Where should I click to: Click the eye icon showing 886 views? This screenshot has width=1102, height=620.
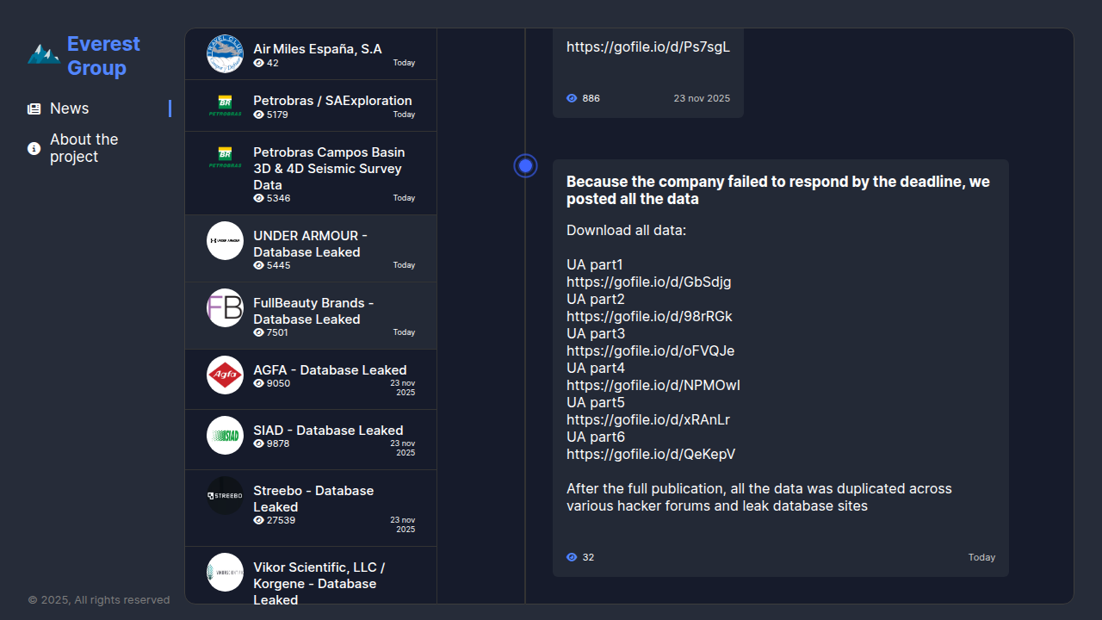(x=572, y=98)
